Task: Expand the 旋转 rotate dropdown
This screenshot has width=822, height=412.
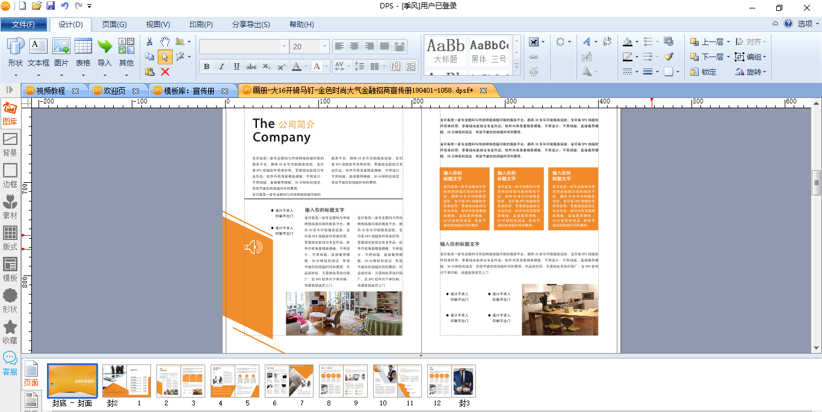Action: [764, 72]
